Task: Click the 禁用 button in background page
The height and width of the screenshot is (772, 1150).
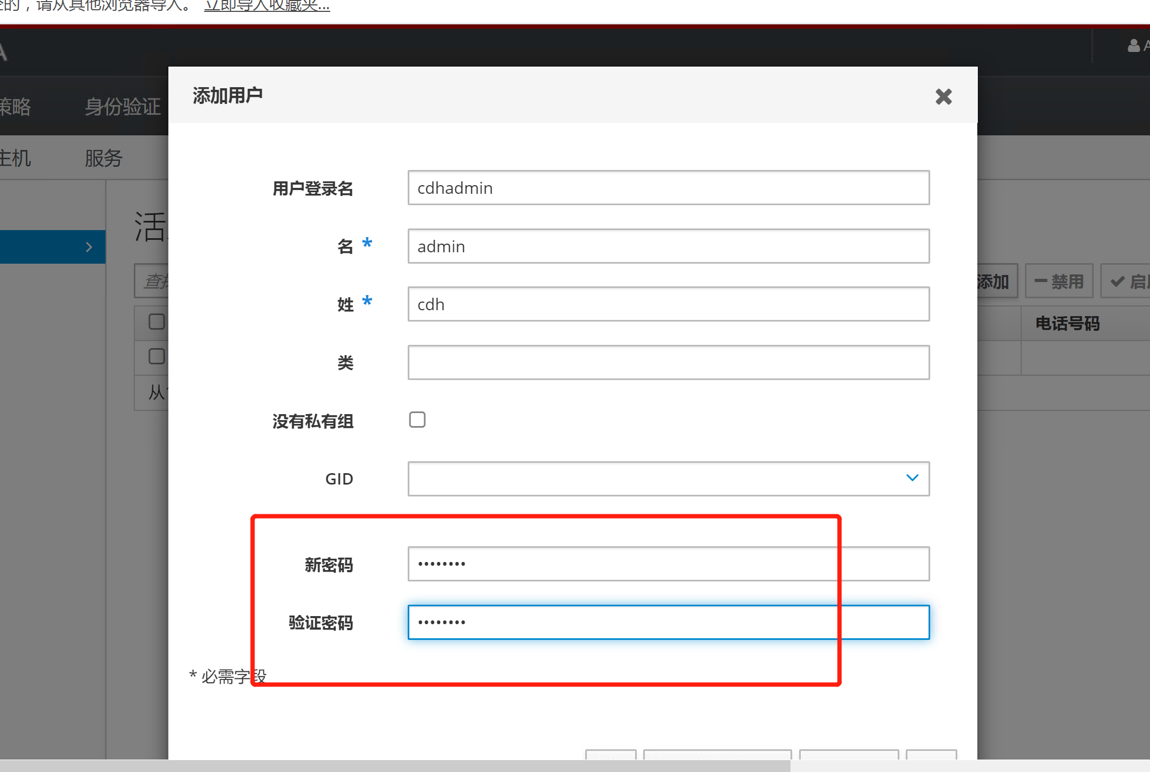Action: tap(1059, 281)
